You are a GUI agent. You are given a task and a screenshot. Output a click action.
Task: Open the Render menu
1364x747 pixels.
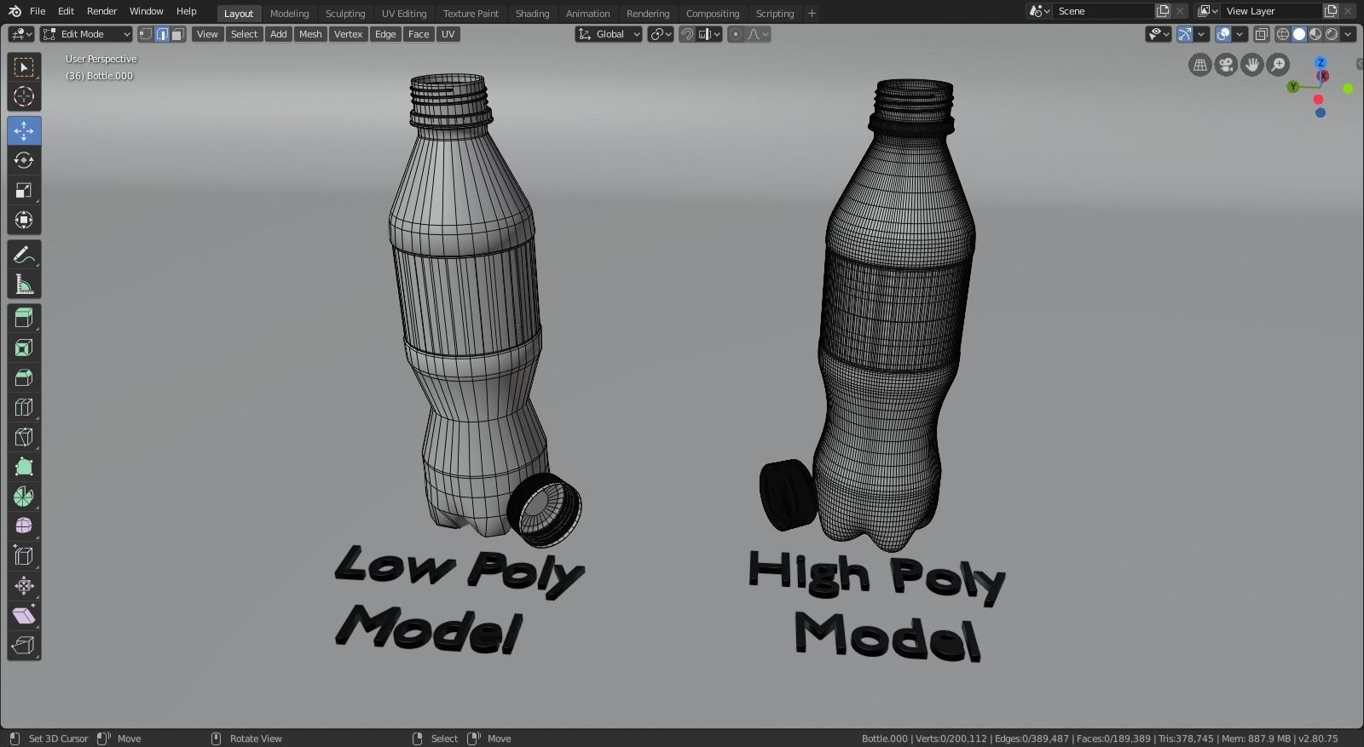click(101, 11)
